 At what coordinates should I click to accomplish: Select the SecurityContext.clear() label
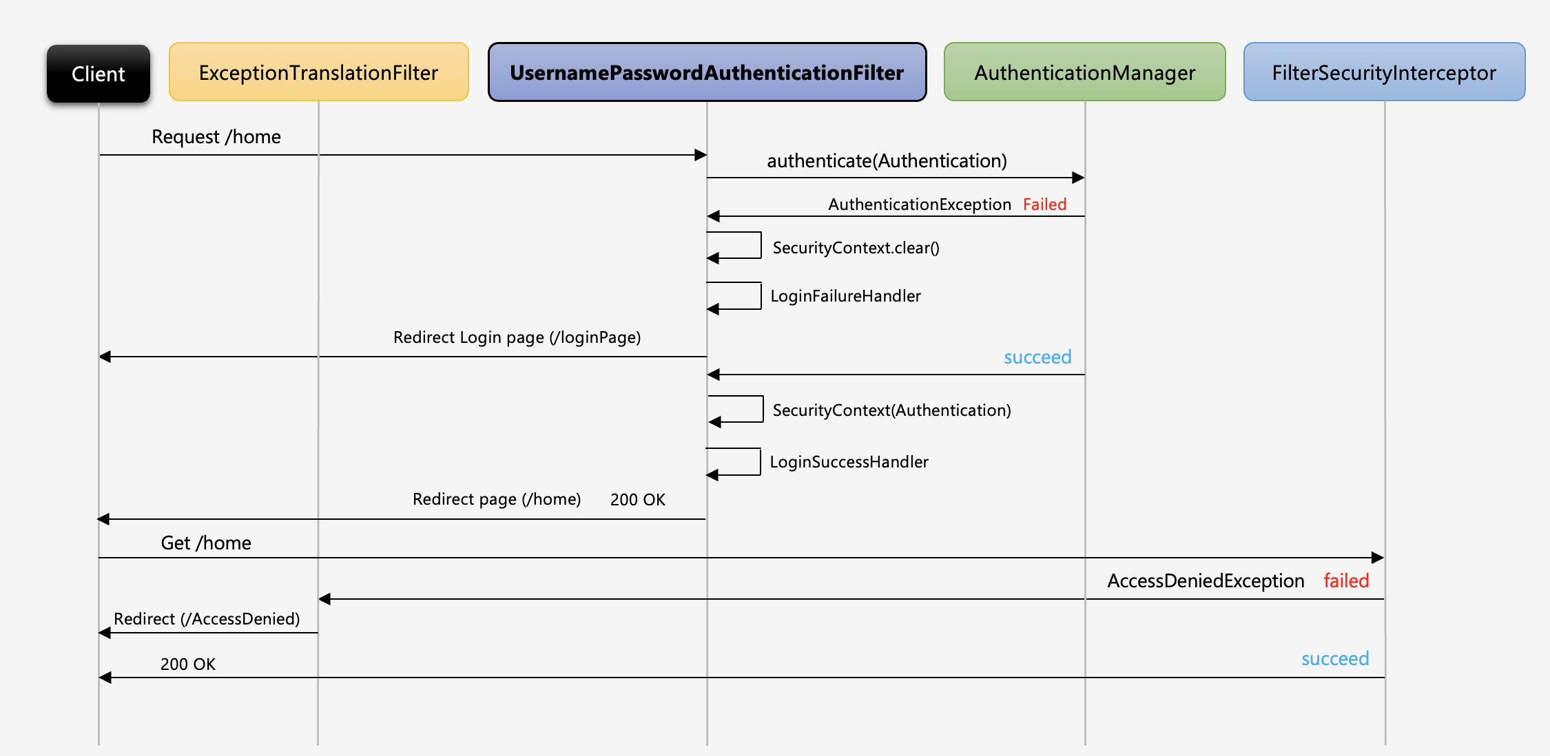(x=856, y=248)
